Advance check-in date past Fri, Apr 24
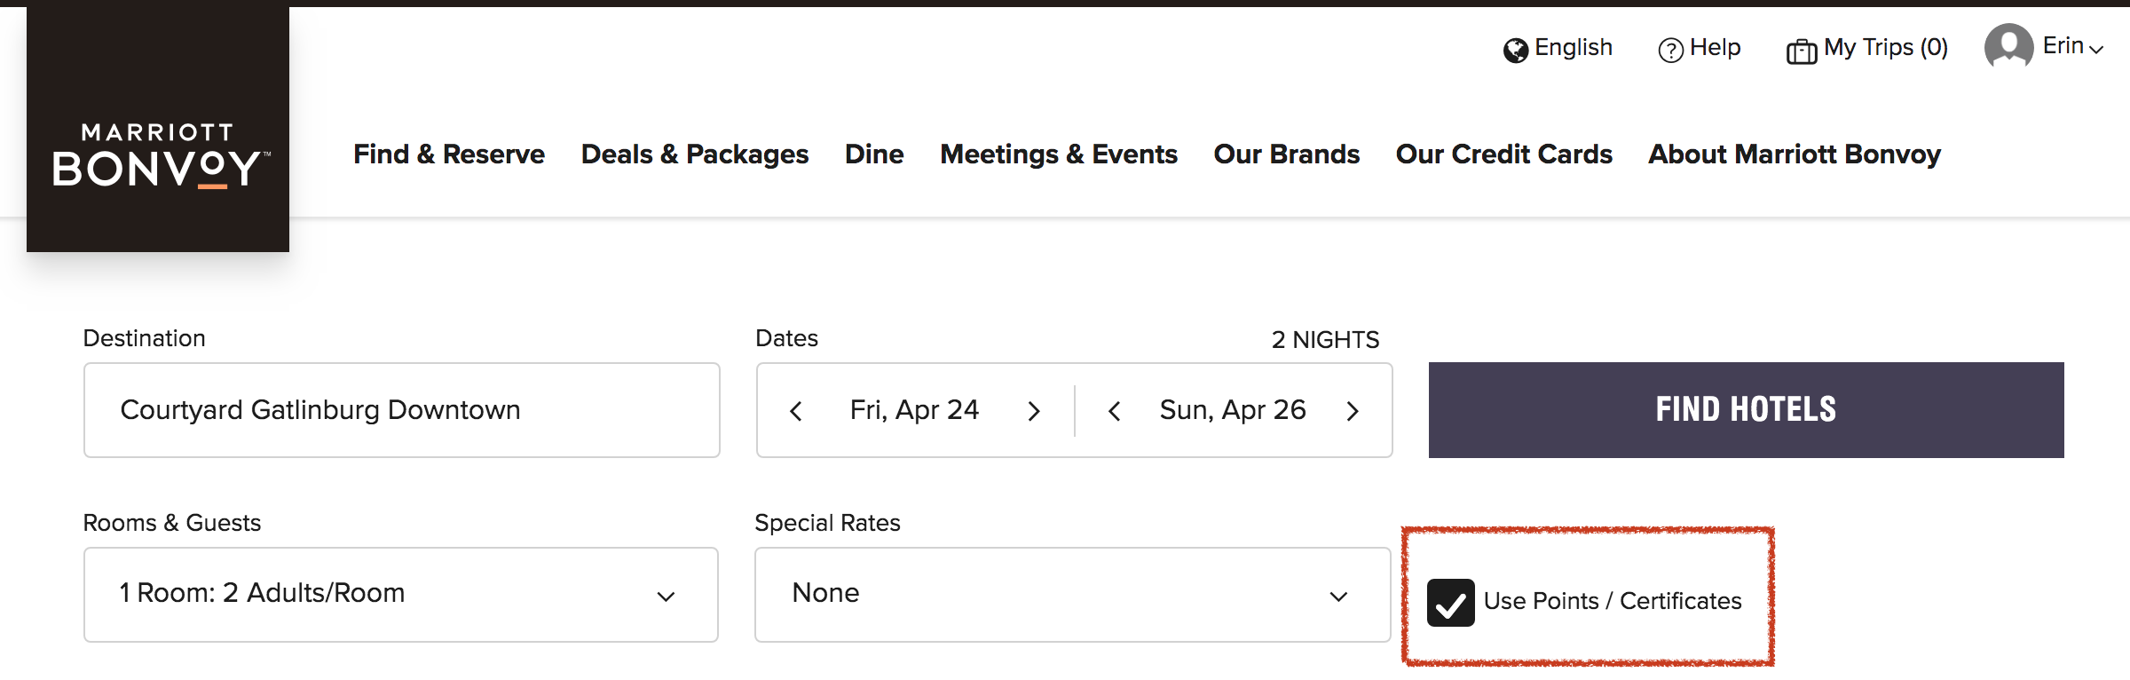 [x=1034, y=411]
